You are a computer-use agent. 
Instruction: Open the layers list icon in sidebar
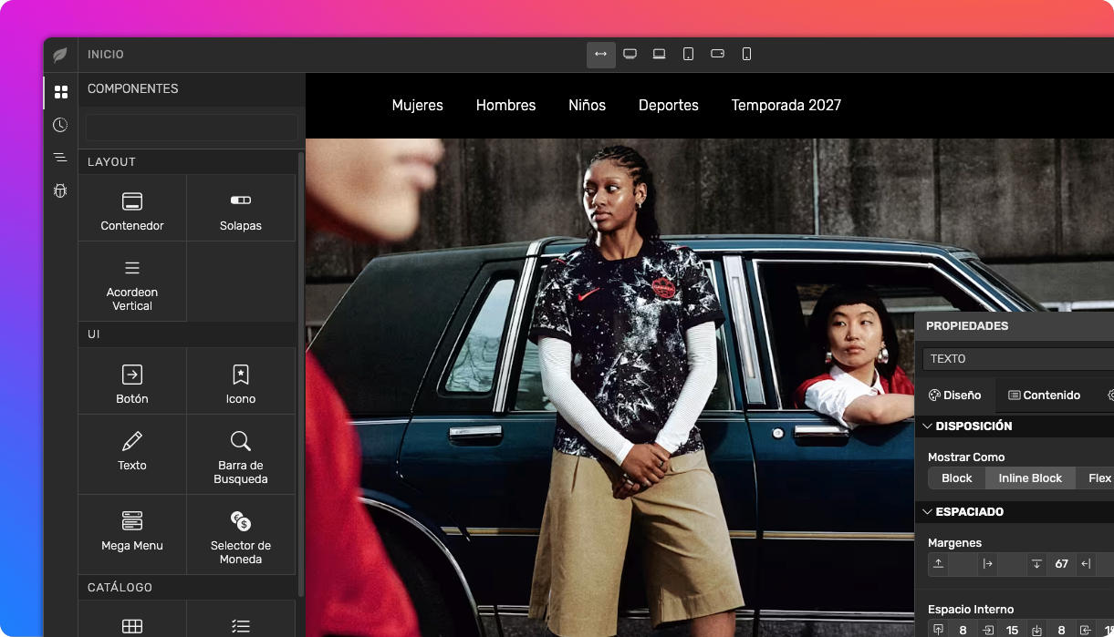click(x=60, y=158)
